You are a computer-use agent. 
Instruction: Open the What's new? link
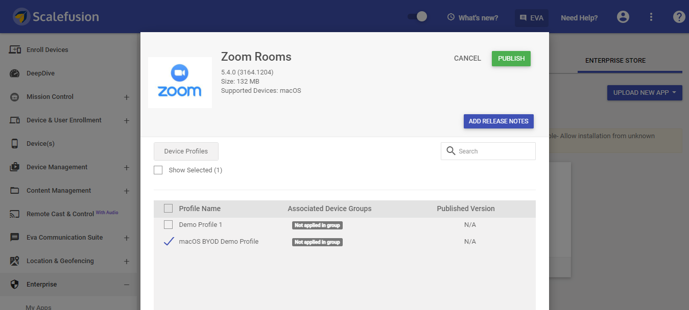[x=478, y=17]
